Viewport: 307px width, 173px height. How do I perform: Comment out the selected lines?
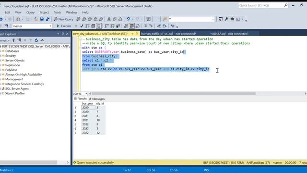145,26
